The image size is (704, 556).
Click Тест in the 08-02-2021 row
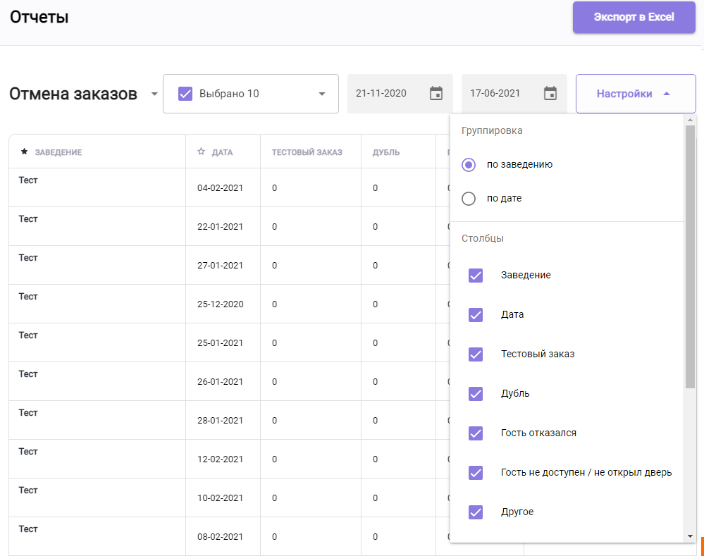point(28,529)
